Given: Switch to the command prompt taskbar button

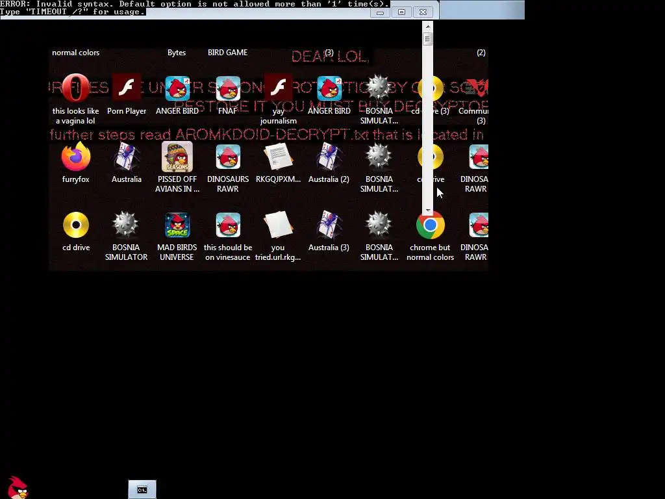Looking at the screenshot, I should tap(142, 490).
